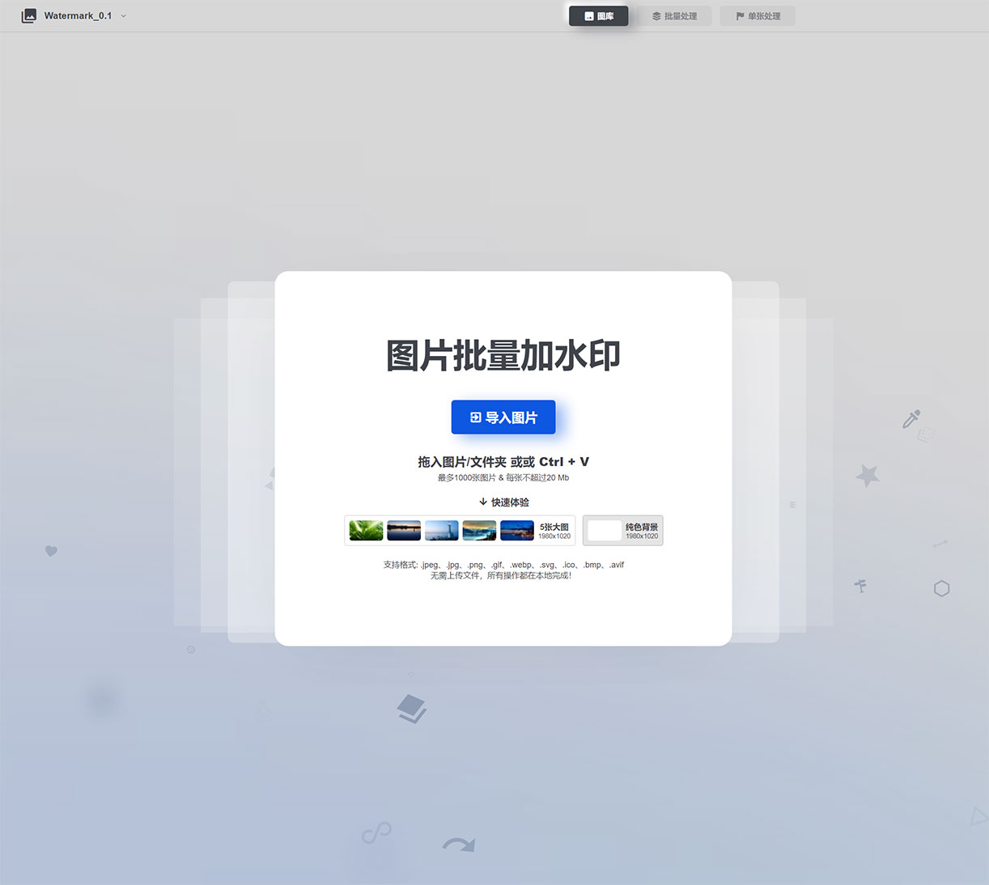Viewport: 989px width, 885px height.
Task: Choose the 纯色背景 sample option
Action: (641, 531)
